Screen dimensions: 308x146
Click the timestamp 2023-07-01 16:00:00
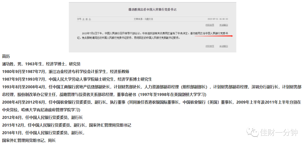tap(218, 19)
